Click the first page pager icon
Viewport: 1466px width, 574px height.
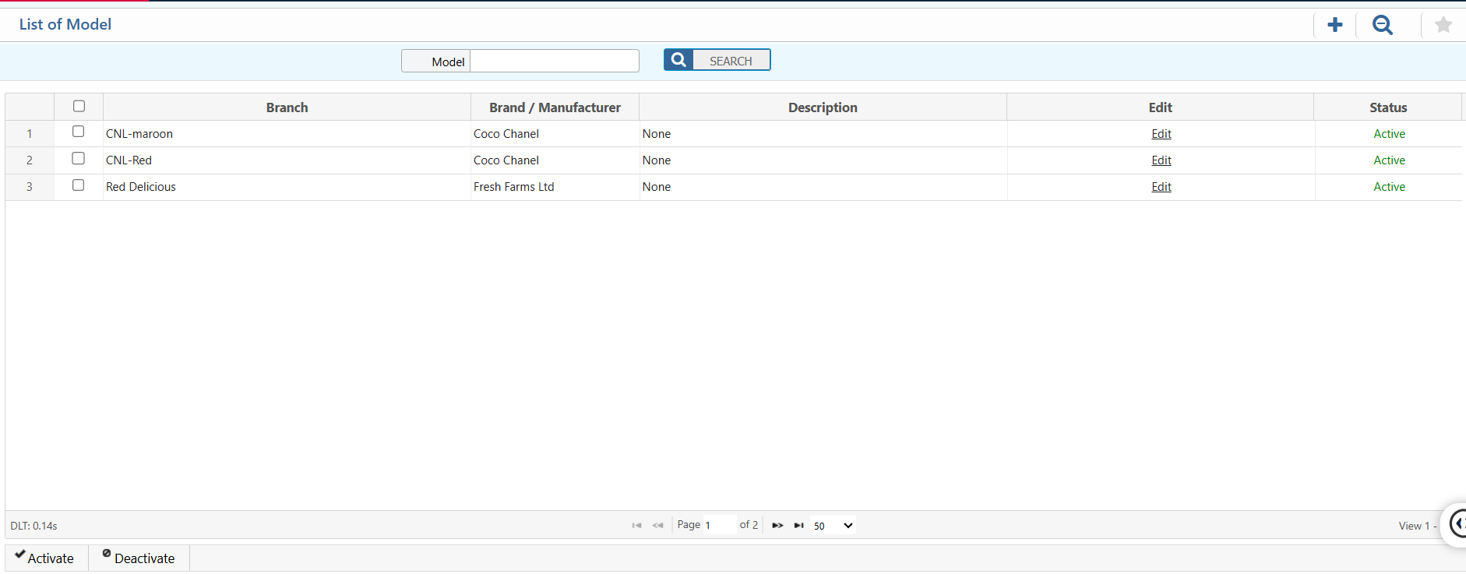coord(636,526)
